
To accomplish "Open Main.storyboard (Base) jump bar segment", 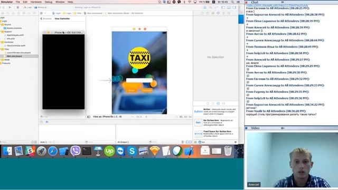I will pos(117,13).
